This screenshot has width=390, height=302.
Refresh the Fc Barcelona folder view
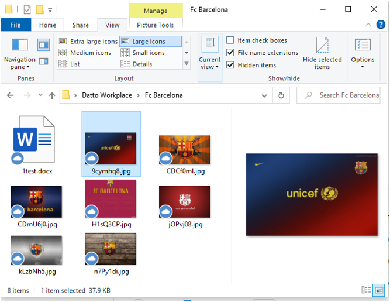281,95
